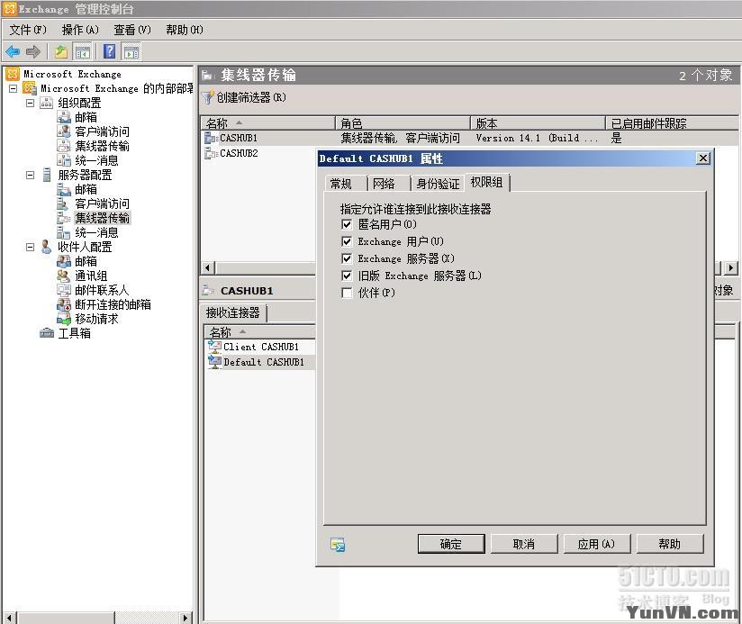Collapse the 组织配置 tree node
The height and width of the screenshot is (624, 742).
click(31, 103)
